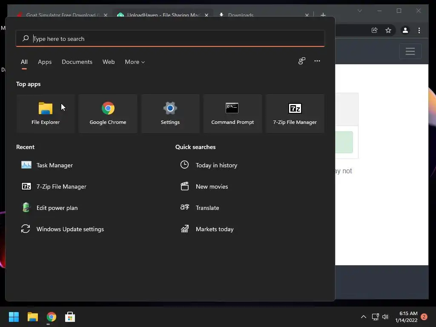Click the Chrome share page icon
436x327 pixels.
point(375,30)
